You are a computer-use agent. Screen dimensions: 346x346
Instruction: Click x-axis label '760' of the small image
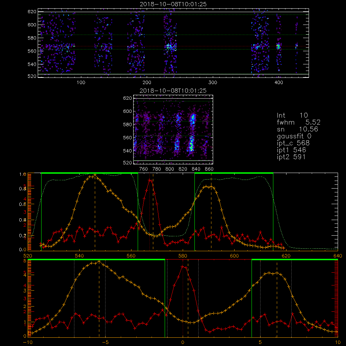[144, 169]
